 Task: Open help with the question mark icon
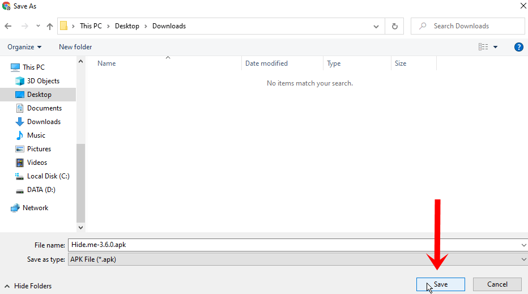click(518, 47)
